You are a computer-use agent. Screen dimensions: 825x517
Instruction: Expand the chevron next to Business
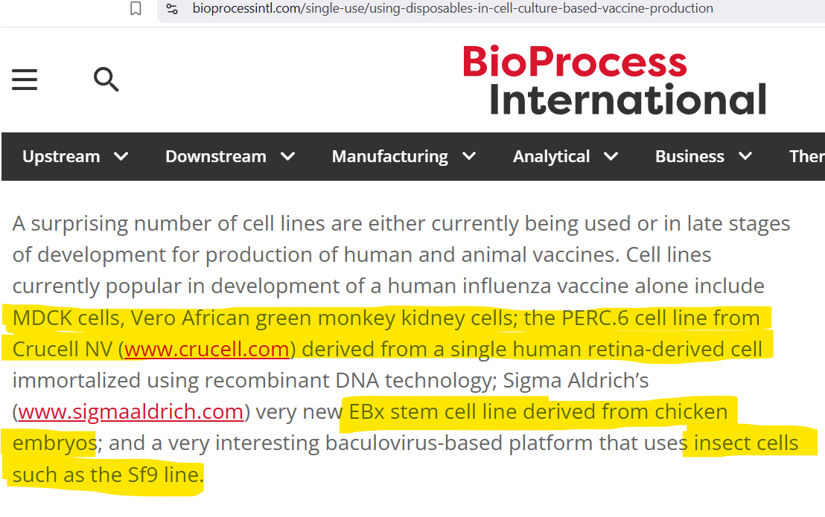point(745,156)
